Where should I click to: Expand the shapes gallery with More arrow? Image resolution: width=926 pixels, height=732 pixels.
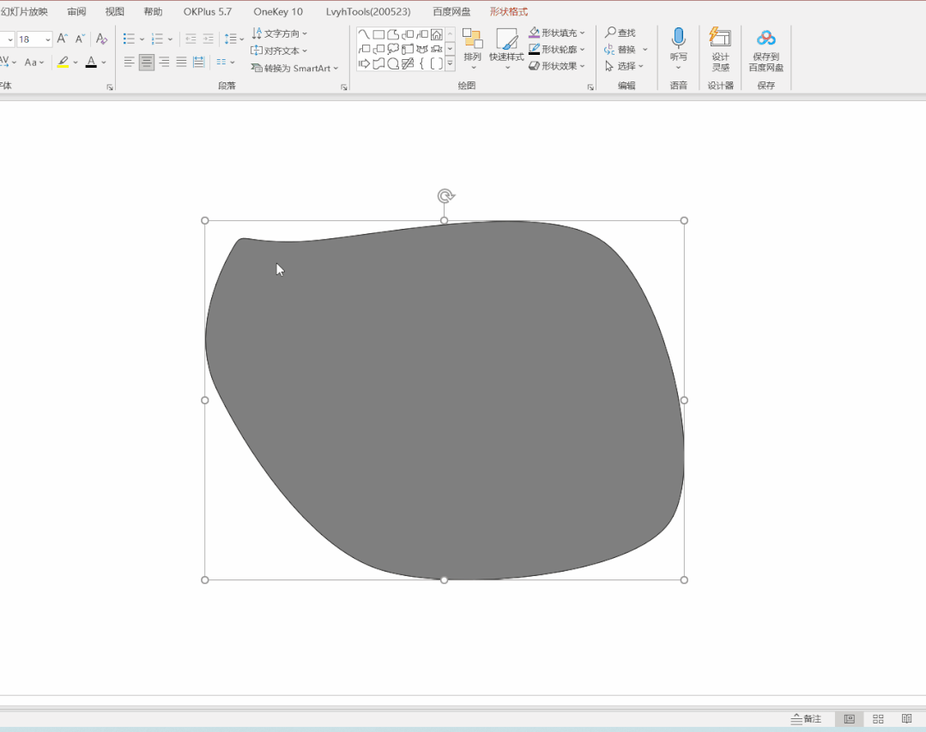pos(450,63)
